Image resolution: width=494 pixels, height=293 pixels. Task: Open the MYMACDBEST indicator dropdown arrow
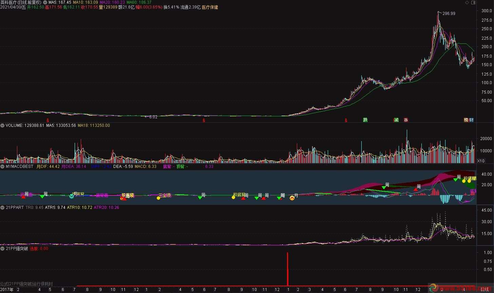[x=2, y=167]
